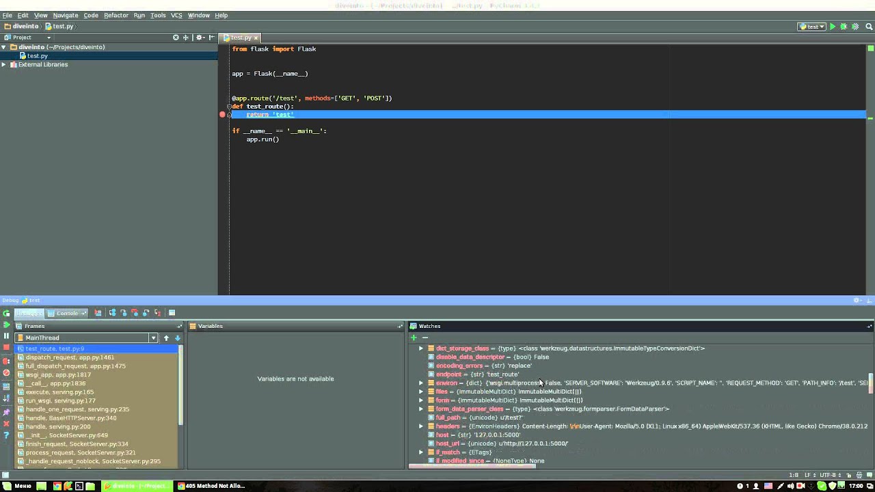The height and width of the screenshot is (492, 875).
Task: Toggle breakpoint on return 'test' line
Action: tap(222, 115)
